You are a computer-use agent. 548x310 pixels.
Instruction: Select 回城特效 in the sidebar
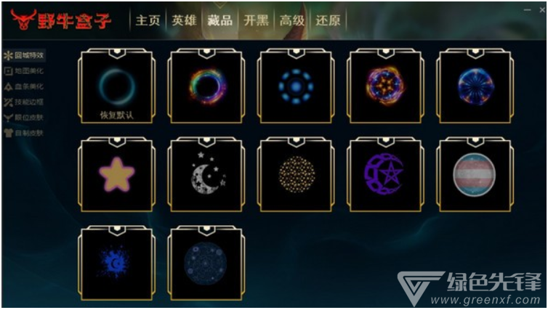tap(24, 55)
